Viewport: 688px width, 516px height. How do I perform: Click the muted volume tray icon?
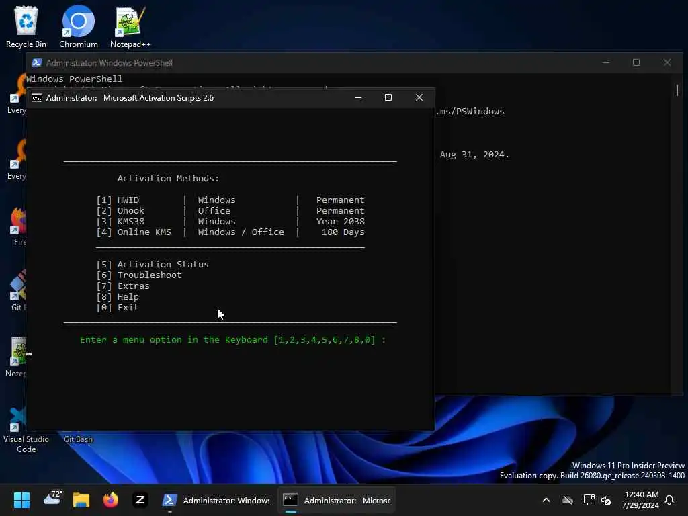(607, 500)
